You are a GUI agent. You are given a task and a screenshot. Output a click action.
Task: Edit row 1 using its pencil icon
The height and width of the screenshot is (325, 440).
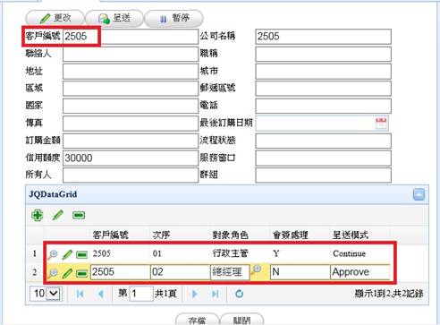67,254
